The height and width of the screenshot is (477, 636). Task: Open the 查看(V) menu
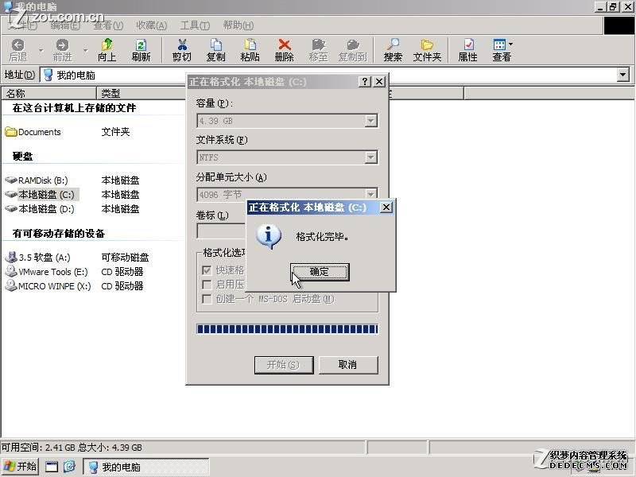tap(108, 25)
